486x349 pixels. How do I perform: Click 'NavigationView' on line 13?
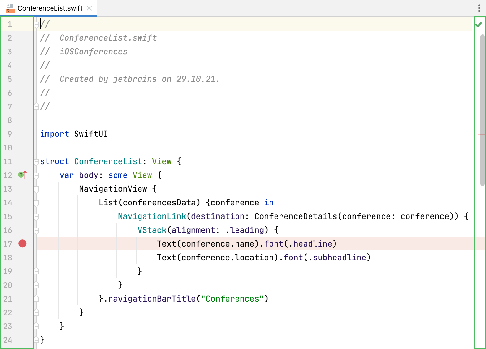(113, 189)
